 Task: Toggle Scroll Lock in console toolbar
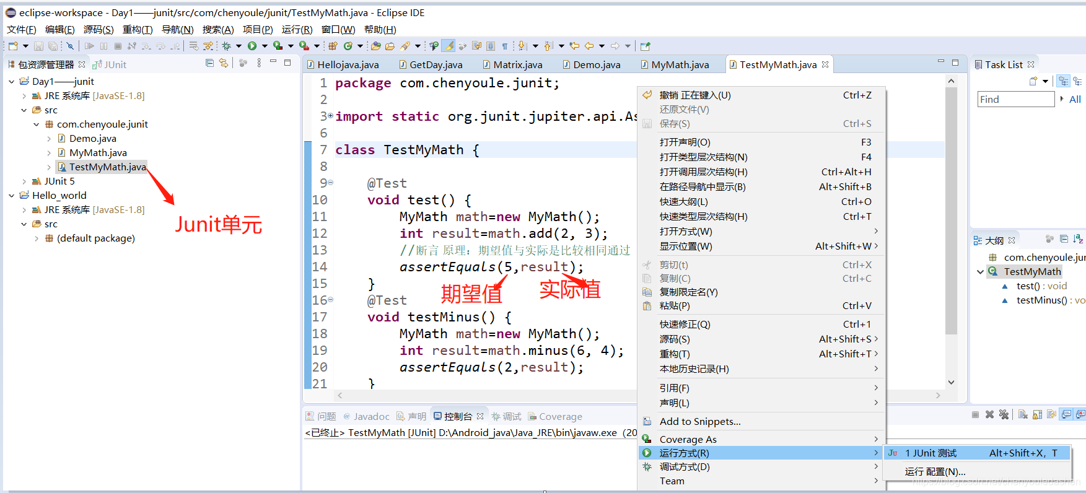(x=1037, y=414)
